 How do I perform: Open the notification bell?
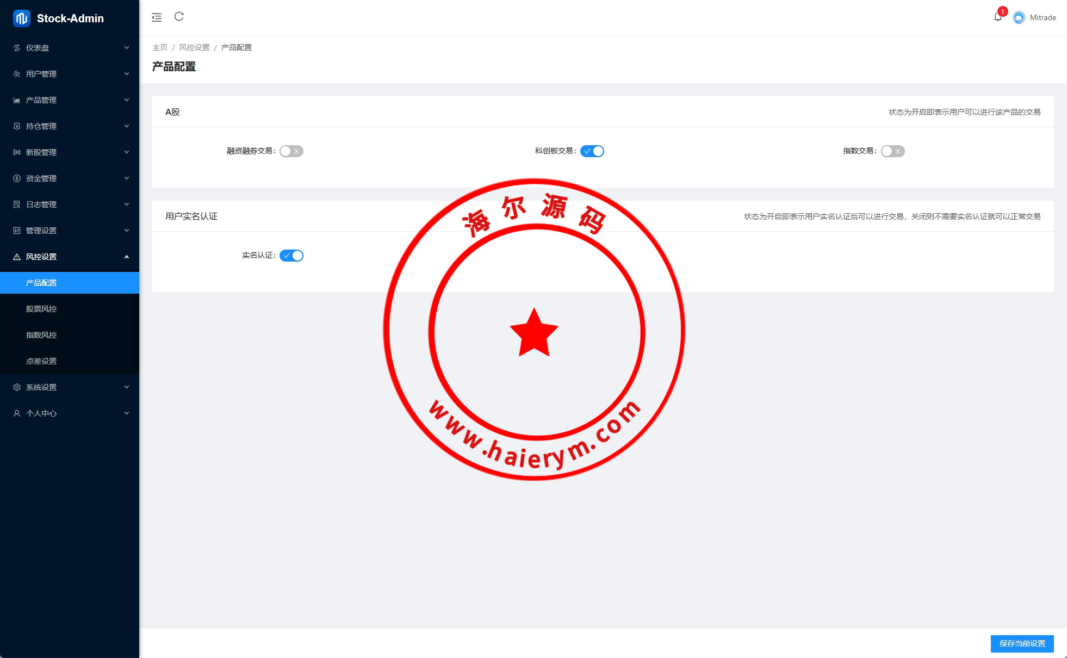(997, 17)
